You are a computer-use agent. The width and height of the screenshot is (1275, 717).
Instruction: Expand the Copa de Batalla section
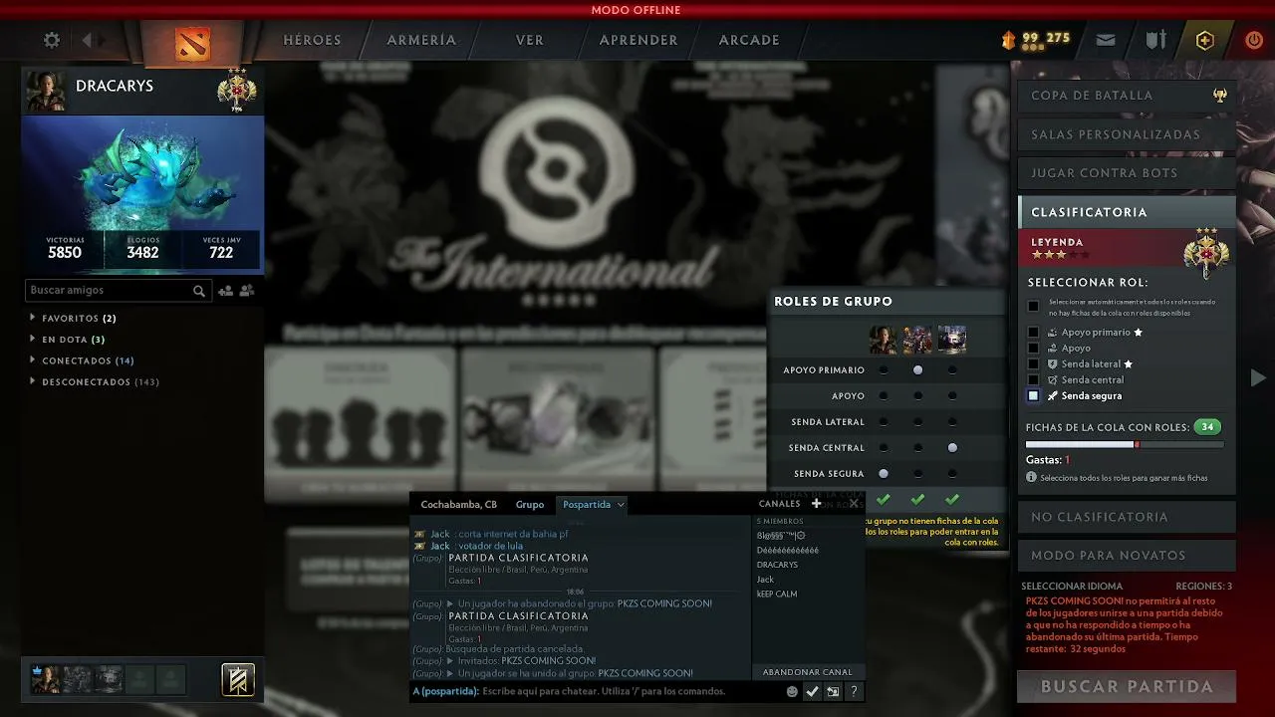(1127, 96)
